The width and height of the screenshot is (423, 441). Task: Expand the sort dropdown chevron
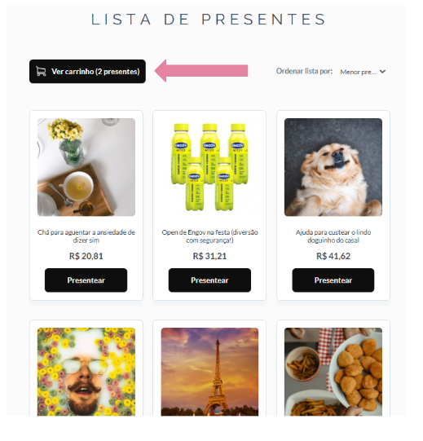pyautogui.click(x=382, y=72)
